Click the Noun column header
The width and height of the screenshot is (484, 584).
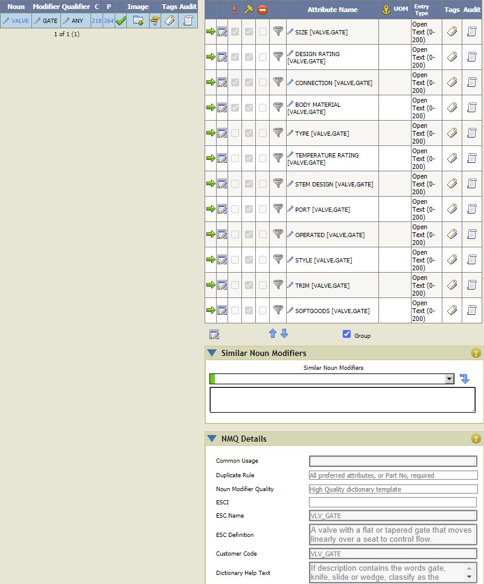click(x=16, y=7)
